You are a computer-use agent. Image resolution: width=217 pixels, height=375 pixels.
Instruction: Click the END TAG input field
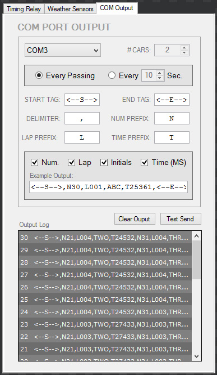[172, 100]
